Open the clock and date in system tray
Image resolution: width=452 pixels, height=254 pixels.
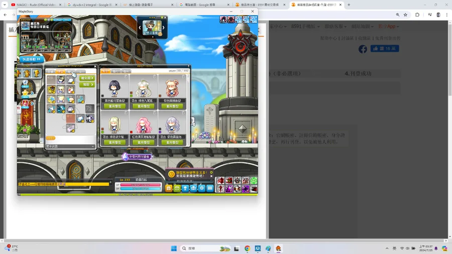click(426, 248)
